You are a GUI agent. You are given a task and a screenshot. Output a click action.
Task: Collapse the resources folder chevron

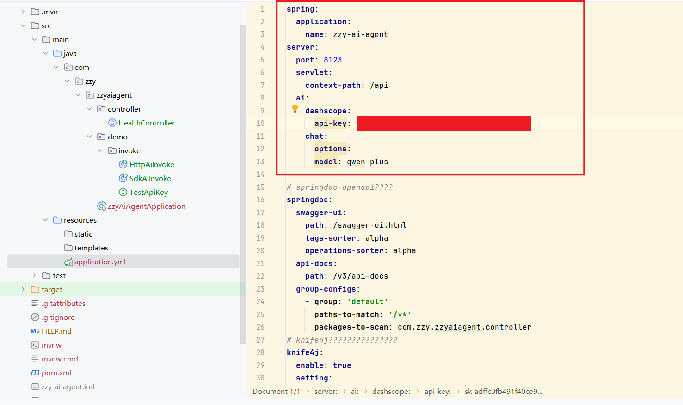point(45,220)
